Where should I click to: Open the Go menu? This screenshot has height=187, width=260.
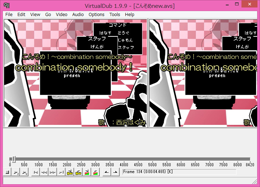pos(48,14)
